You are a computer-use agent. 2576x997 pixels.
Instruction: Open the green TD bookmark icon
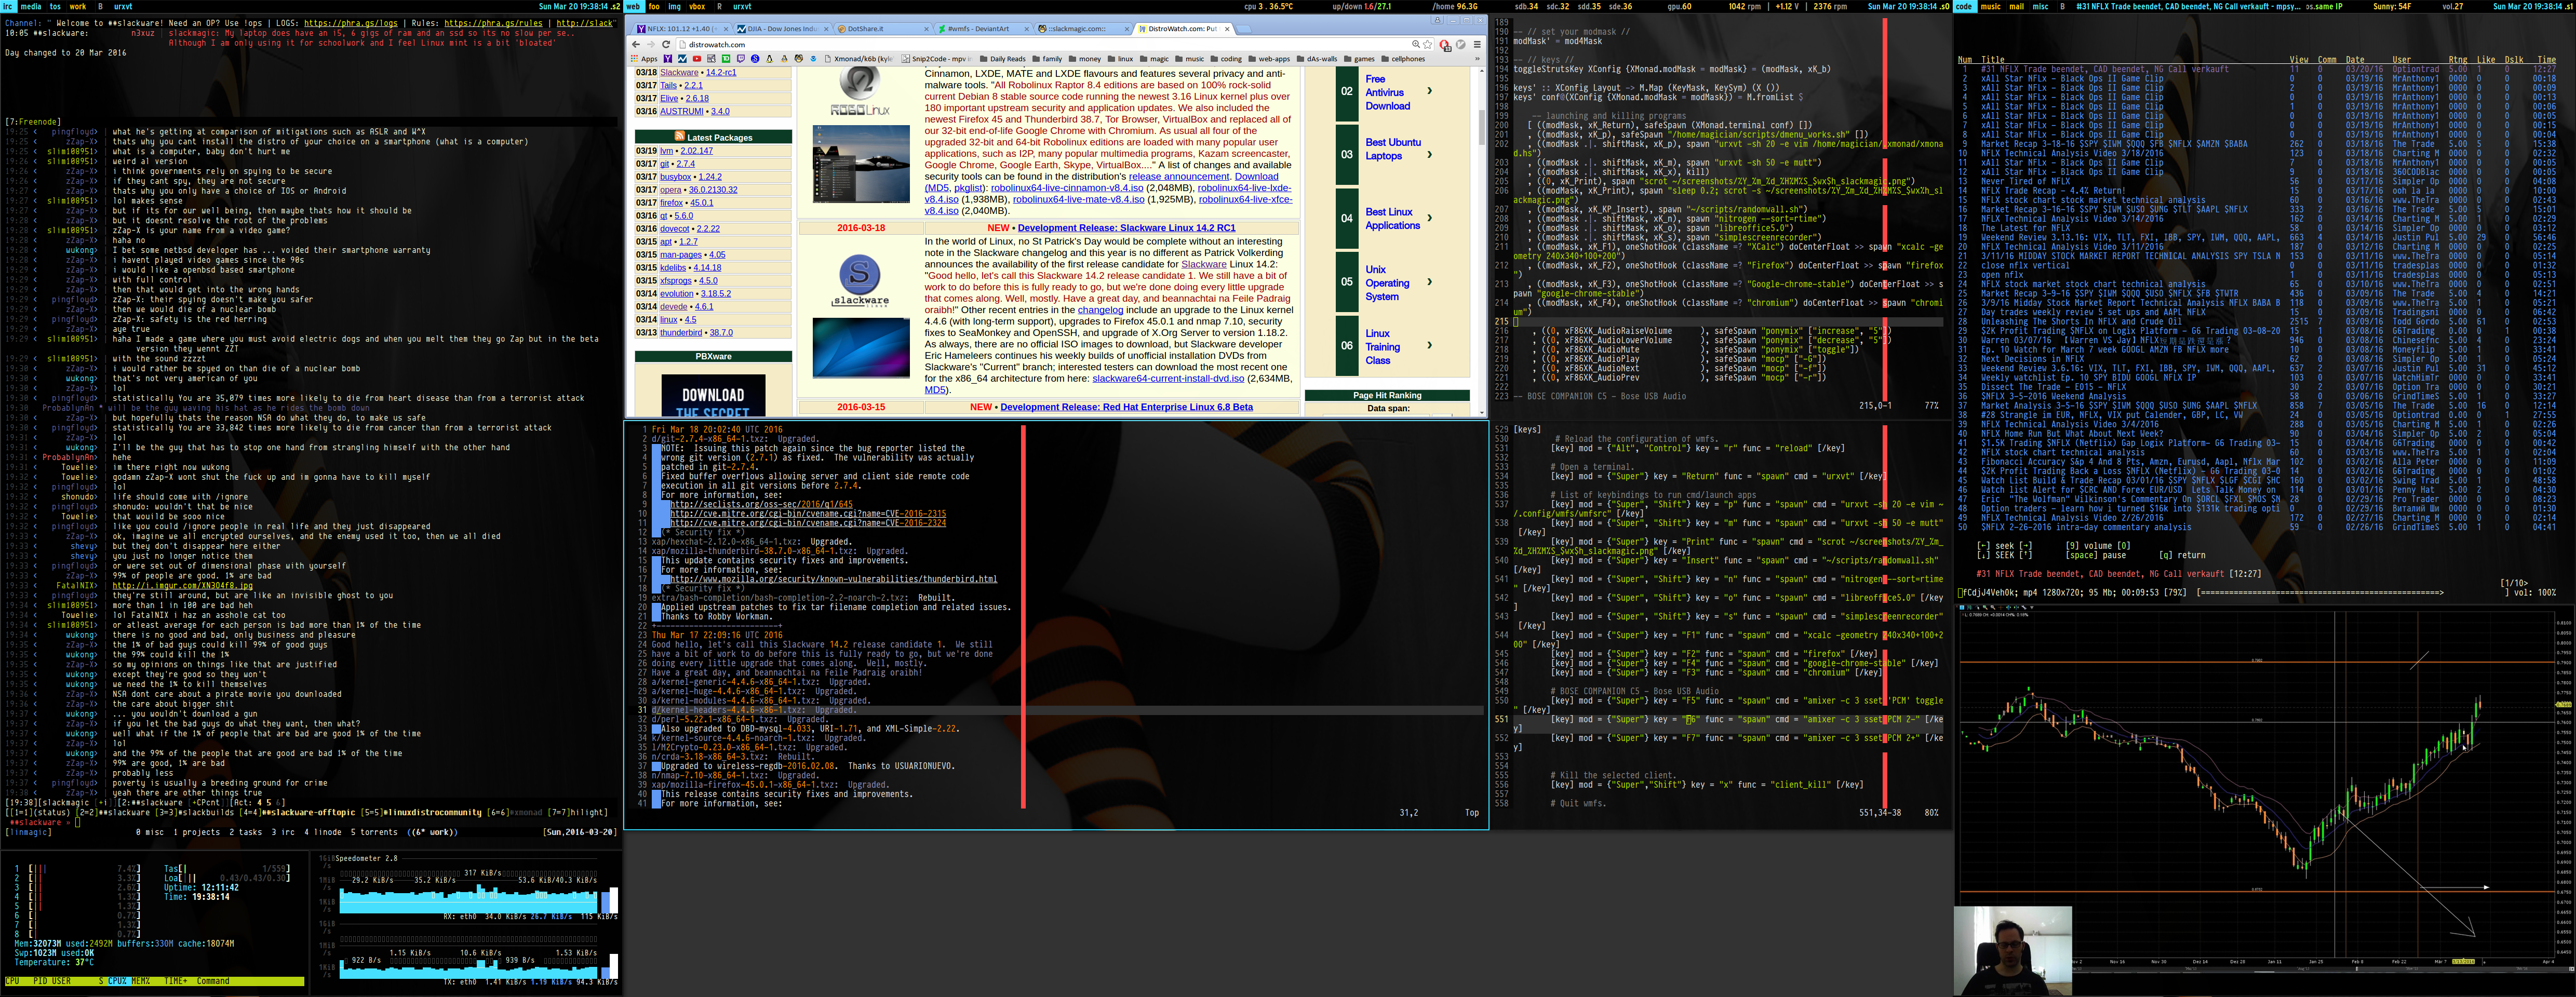point(726,59)
